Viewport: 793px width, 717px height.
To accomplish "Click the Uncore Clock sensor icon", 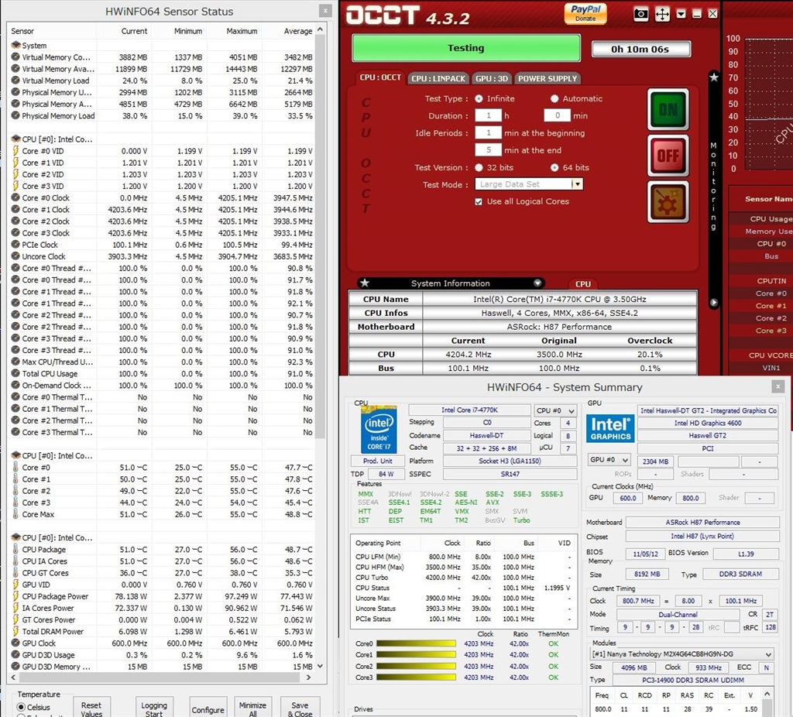I will [15, 256].
